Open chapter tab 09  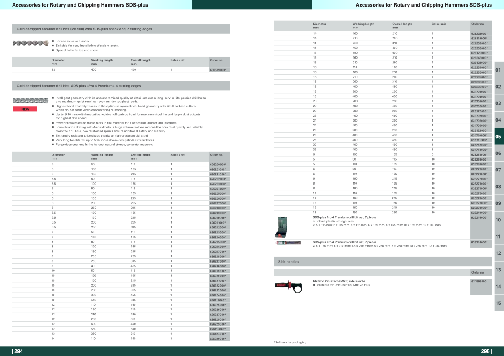click(499, 203)
